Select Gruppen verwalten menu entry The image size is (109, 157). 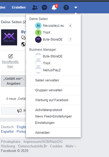click(49, 90)
